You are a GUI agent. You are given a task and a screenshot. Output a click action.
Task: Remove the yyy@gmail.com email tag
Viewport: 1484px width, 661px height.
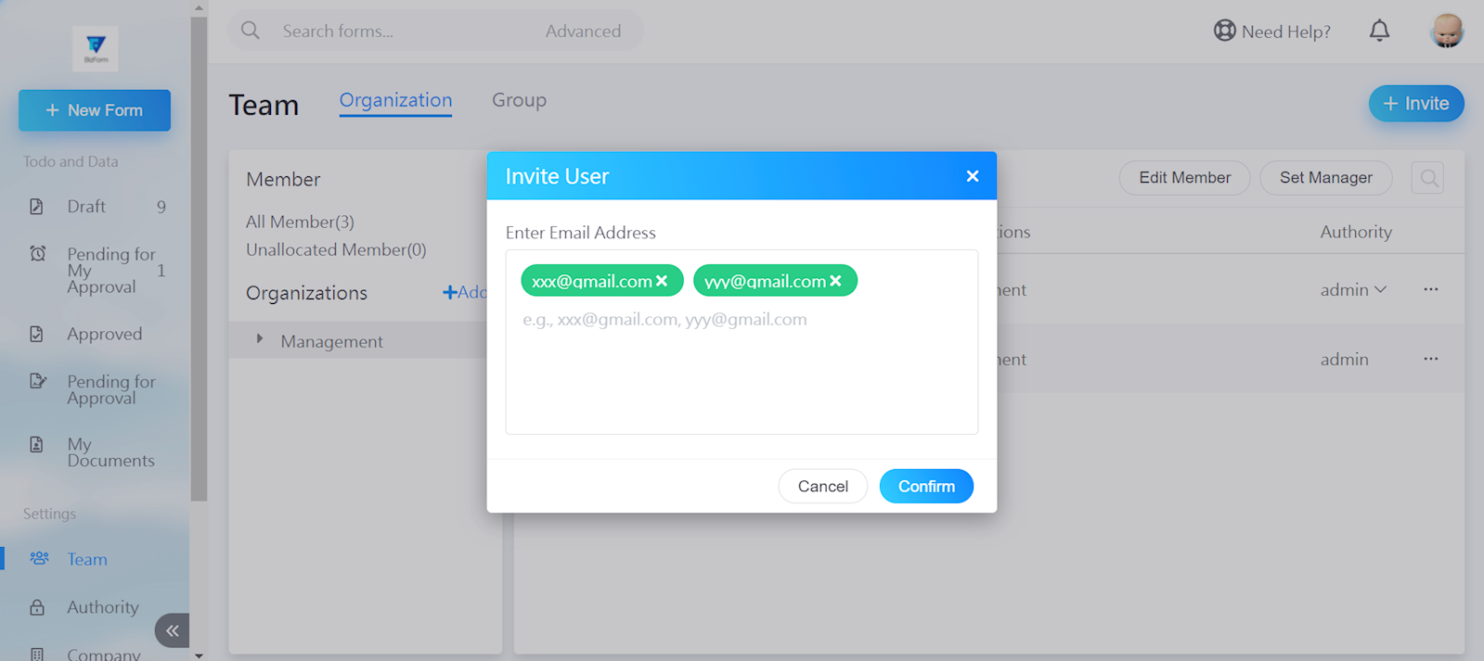tap(835, 281)
